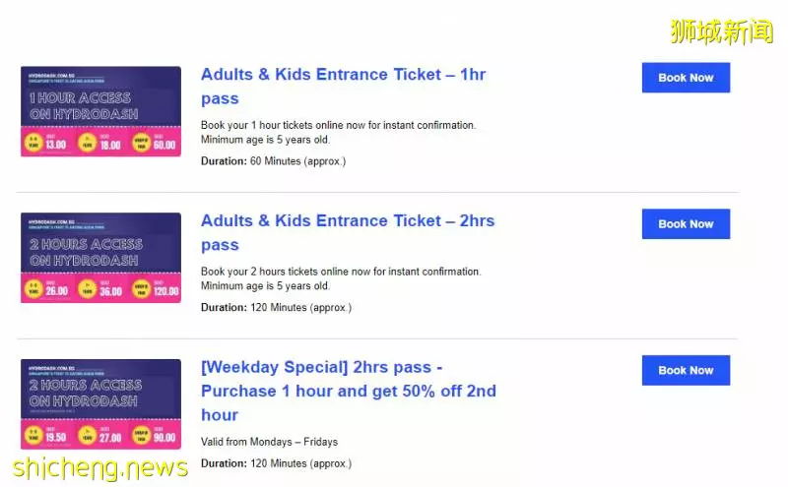Open Weekday Special 2hrs pass title link
788x487 pixels.
click(349, 391)
